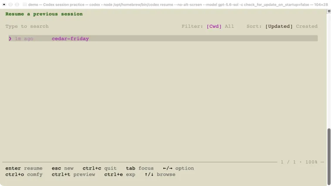Click the 'esc new' shortcut hint
This screenshot has height=186, width=331.
click(x=62, y=168)
